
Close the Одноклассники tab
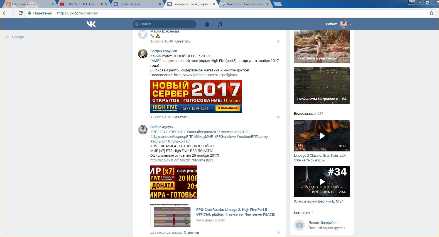53,4
